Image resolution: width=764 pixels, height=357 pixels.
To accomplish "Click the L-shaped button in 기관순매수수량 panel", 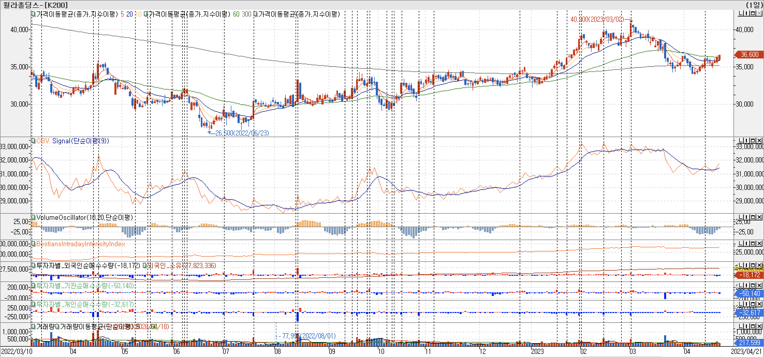I will click(x=740, y=285).
